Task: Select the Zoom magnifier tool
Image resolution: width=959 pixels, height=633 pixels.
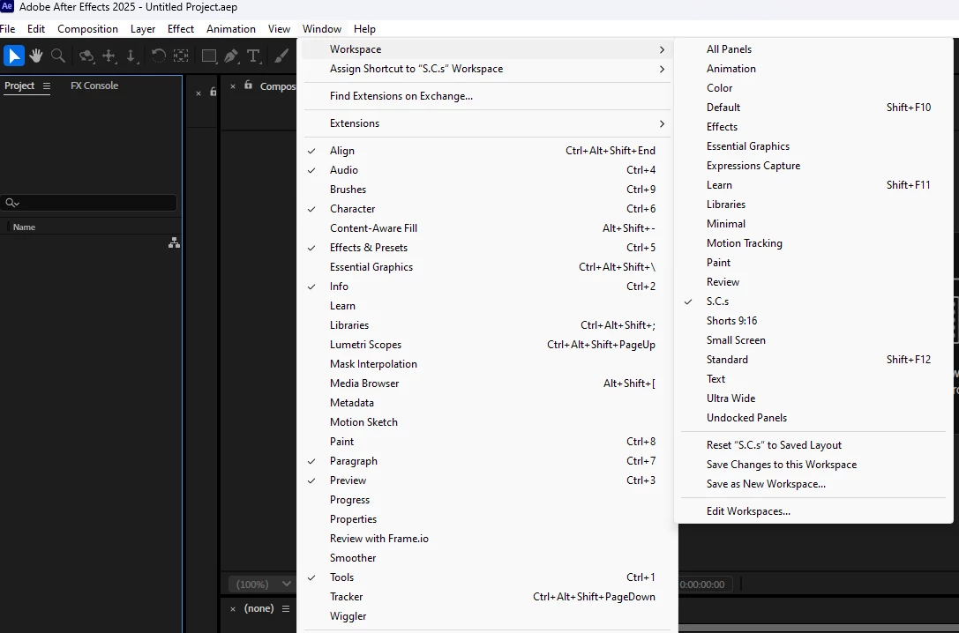Action: tap(58, 56)
